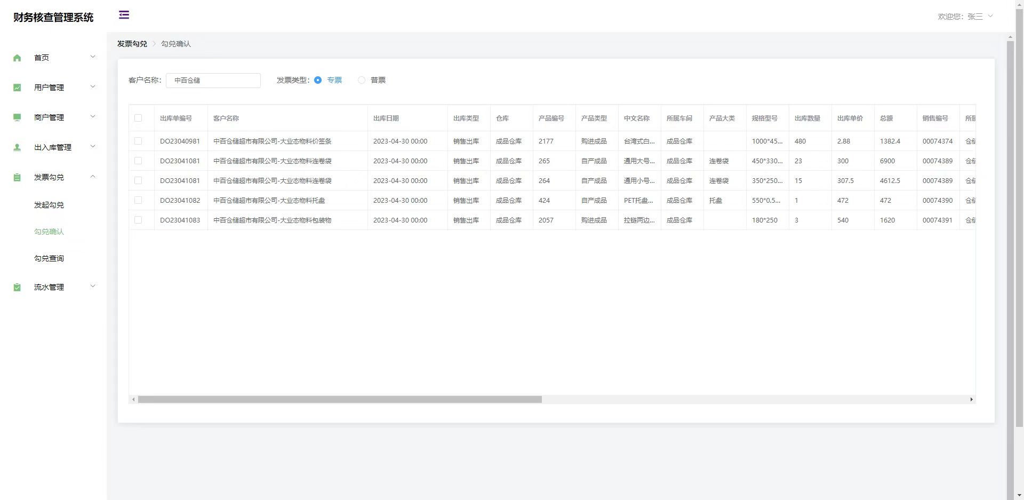Check the row for DO23041082
The width and height of the screenshot is (1024, 500).
[138, 200]
